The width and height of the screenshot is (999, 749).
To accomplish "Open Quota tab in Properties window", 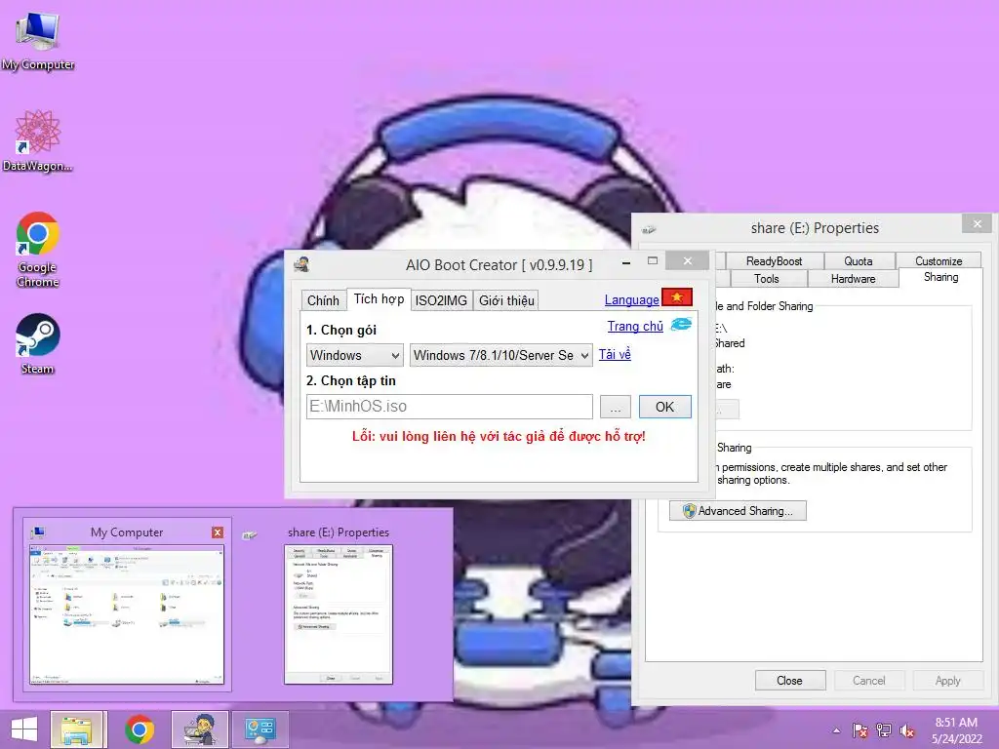I will click(x=859, y=261).
